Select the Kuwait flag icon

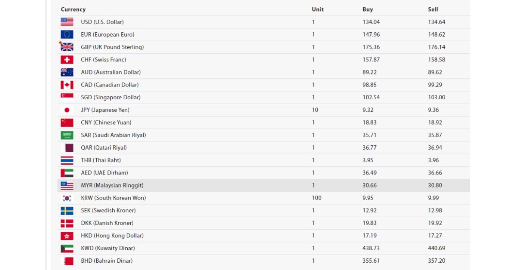67,248
